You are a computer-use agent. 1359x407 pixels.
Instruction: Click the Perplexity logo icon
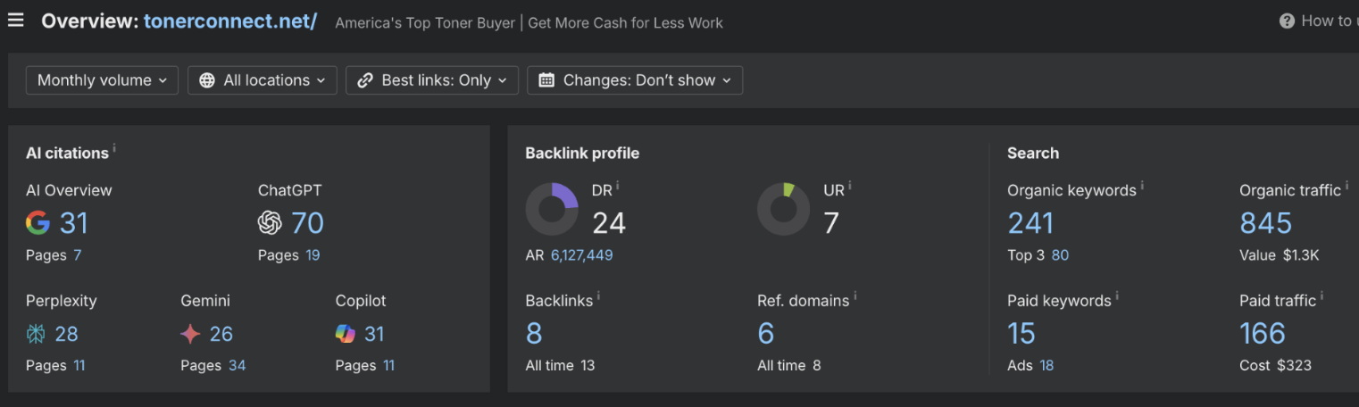coord(36,334)
